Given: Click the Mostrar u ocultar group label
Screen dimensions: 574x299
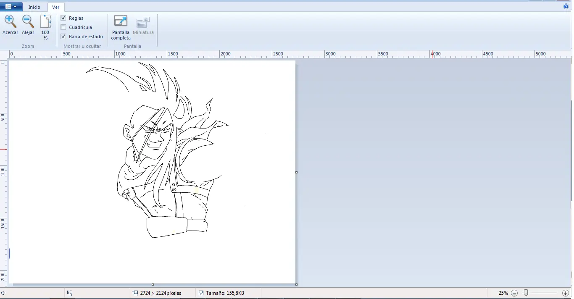Looking at the screenshot, I should pyautogui.click(x=82, y=46).
